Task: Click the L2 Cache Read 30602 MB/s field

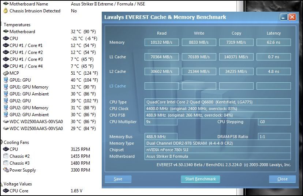Action: pos(161,71)
